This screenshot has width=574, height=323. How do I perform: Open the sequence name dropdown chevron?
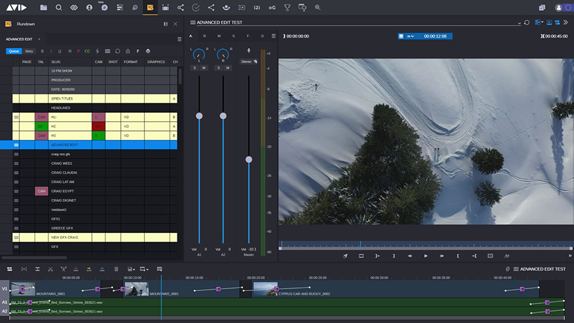point(519,23)
